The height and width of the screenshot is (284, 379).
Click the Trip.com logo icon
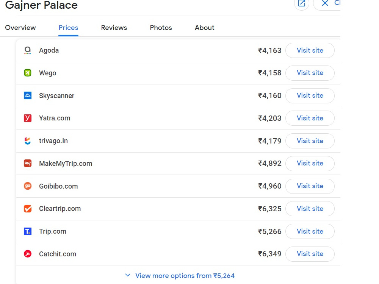click(28, 231)
